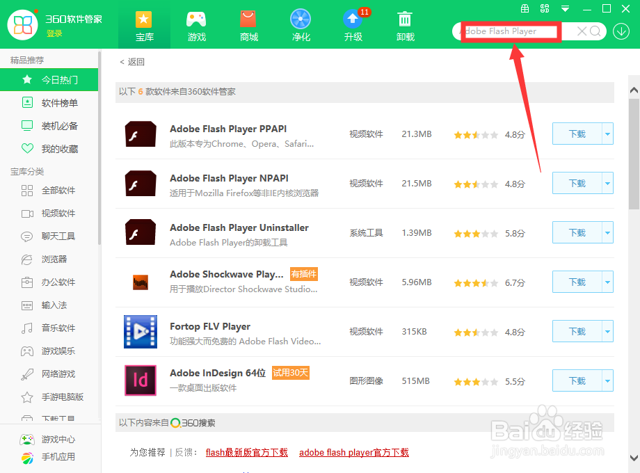Select 音乐软件 category
Screen dimensions: 640x473
click(x=49, y=328)
